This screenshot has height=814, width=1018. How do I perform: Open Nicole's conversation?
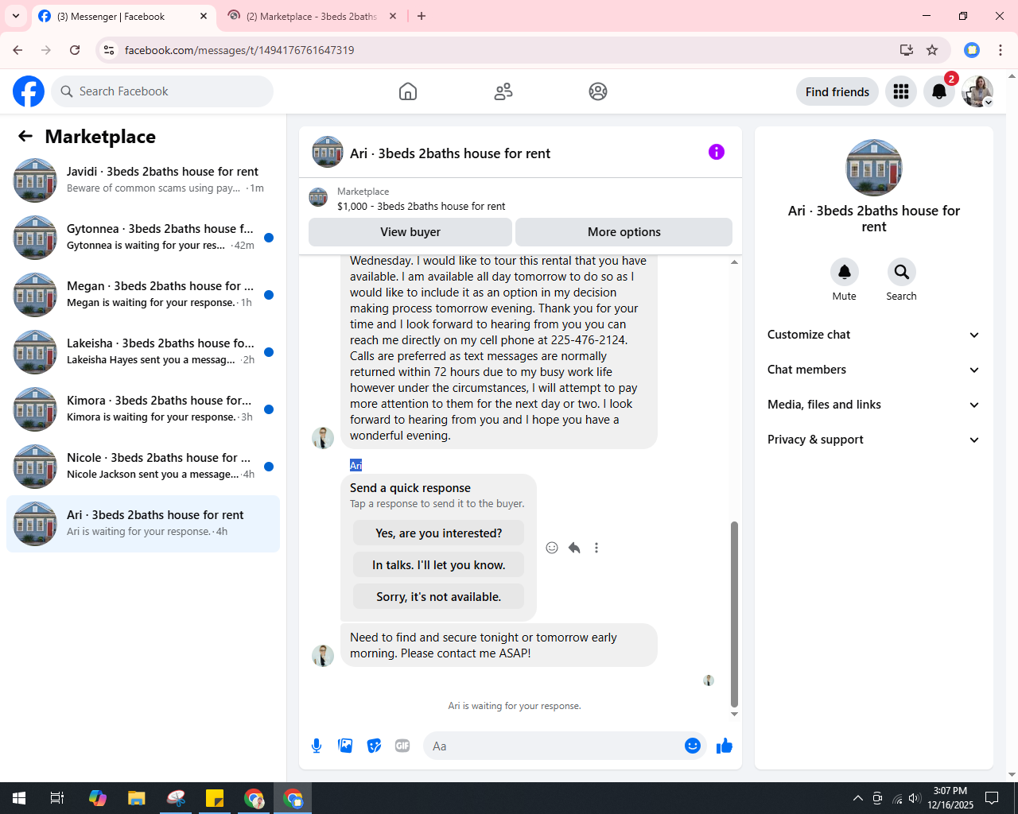click(x=143, y=467)
